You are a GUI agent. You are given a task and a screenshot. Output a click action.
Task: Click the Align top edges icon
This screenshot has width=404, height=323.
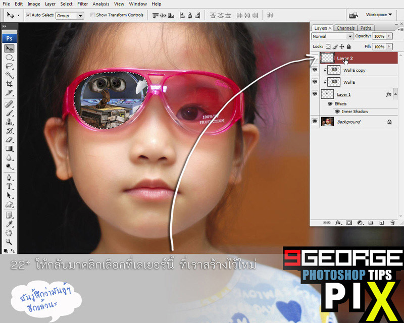click(x=155, y=16)
